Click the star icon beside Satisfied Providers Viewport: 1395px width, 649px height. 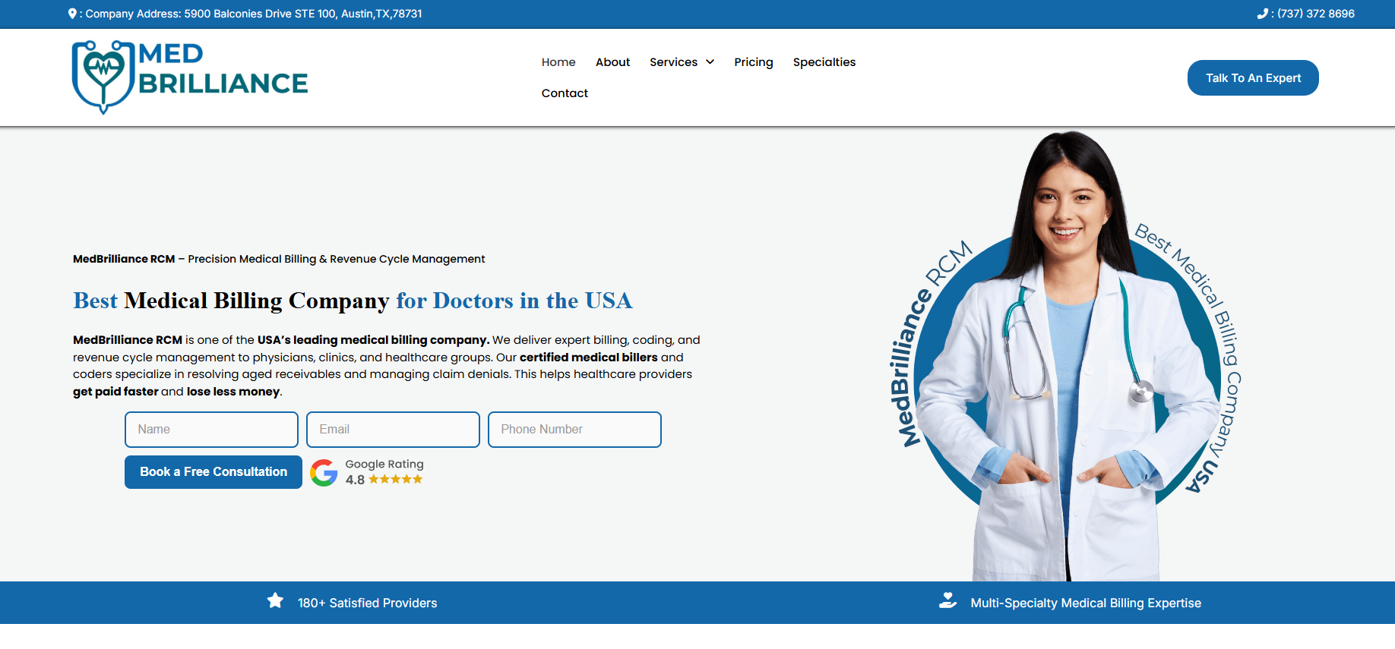tap(275, 601)
